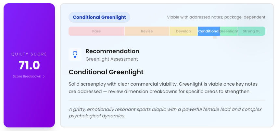Click the 'Solid screenplay' description paragraph
Screen dimensions: 278x131
click(163, 88)
